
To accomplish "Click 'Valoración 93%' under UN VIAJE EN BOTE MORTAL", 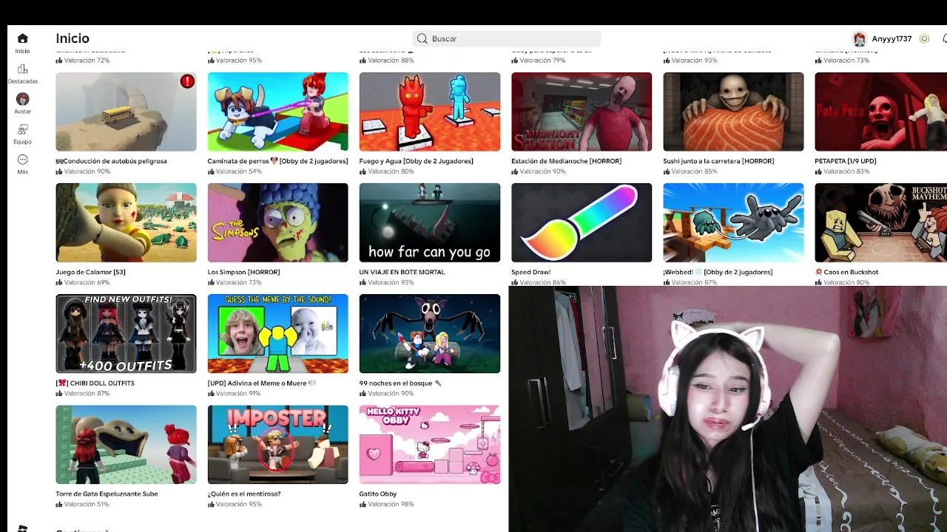I will (x=386, y=282).
